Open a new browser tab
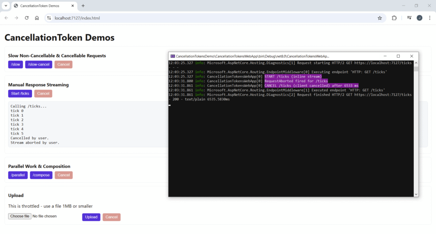This screenshot has height=234, width=436. [x=83, y=6]
